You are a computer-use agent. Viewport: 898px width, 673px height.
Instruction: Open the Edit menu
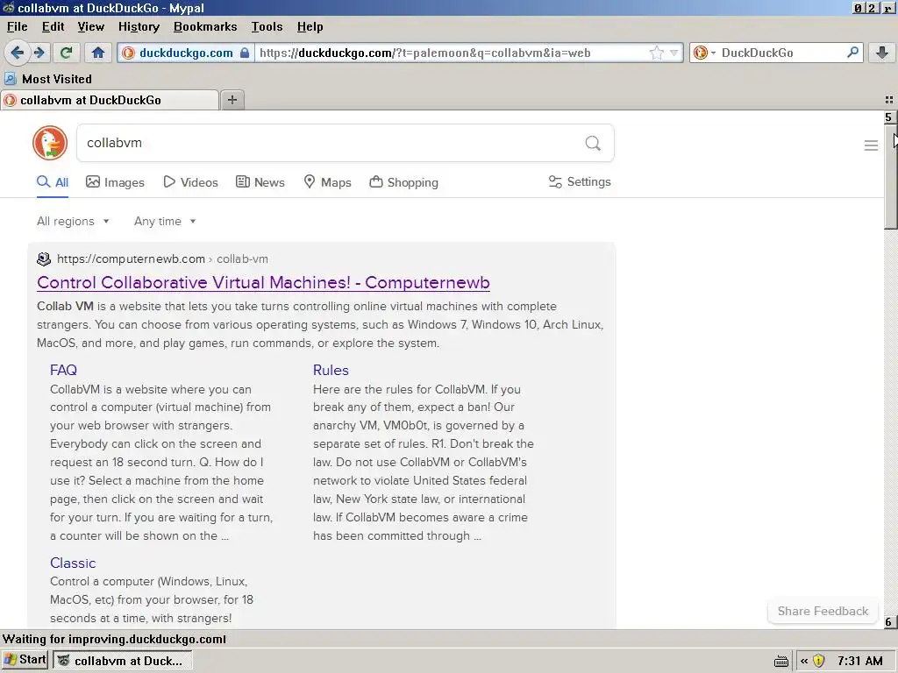(53, 26)
